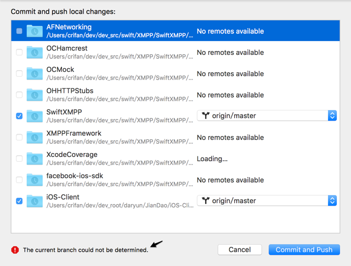This screenshot has width=351, height=266.
Task: Uncheck the iOS-Client checkbox
Action: (x=19, y=201)
